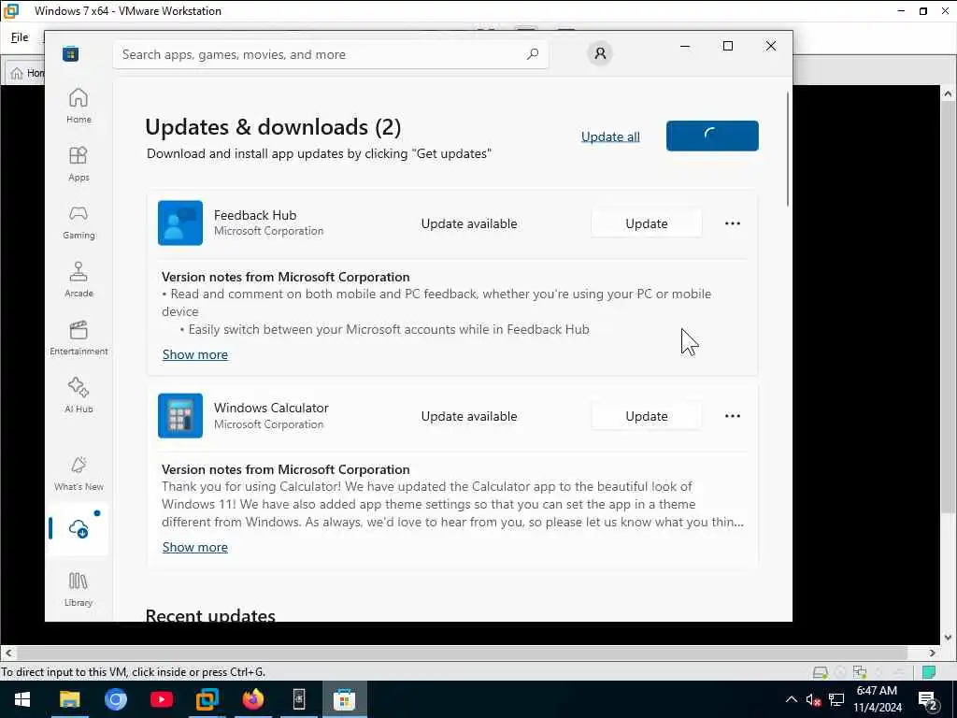The image size is (957, 718).
Task: Open the user account profile icon
Action: (600, 53)
